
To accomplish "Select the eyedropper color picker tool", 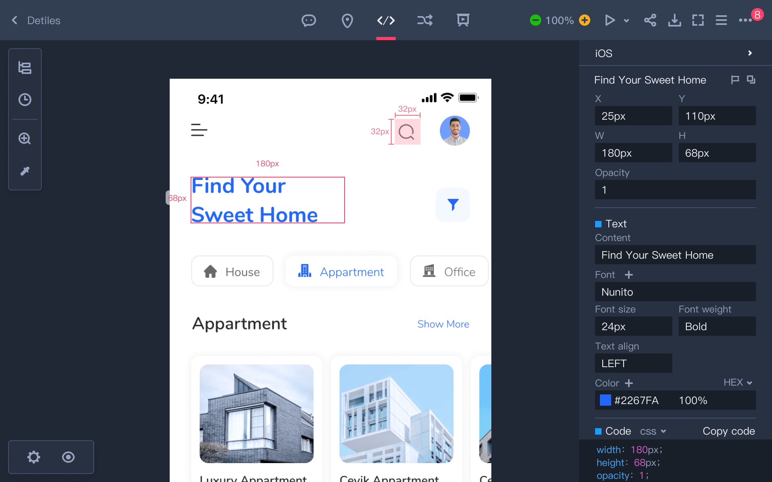I will click(25, 171).
